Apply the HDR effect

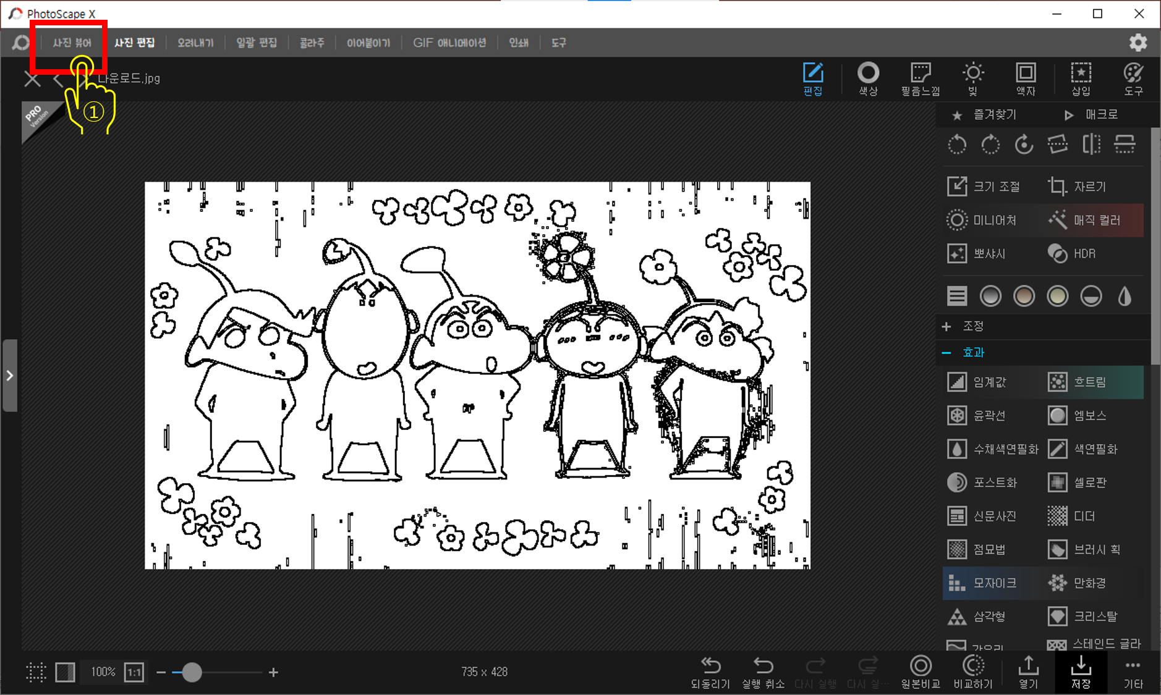1072,253
